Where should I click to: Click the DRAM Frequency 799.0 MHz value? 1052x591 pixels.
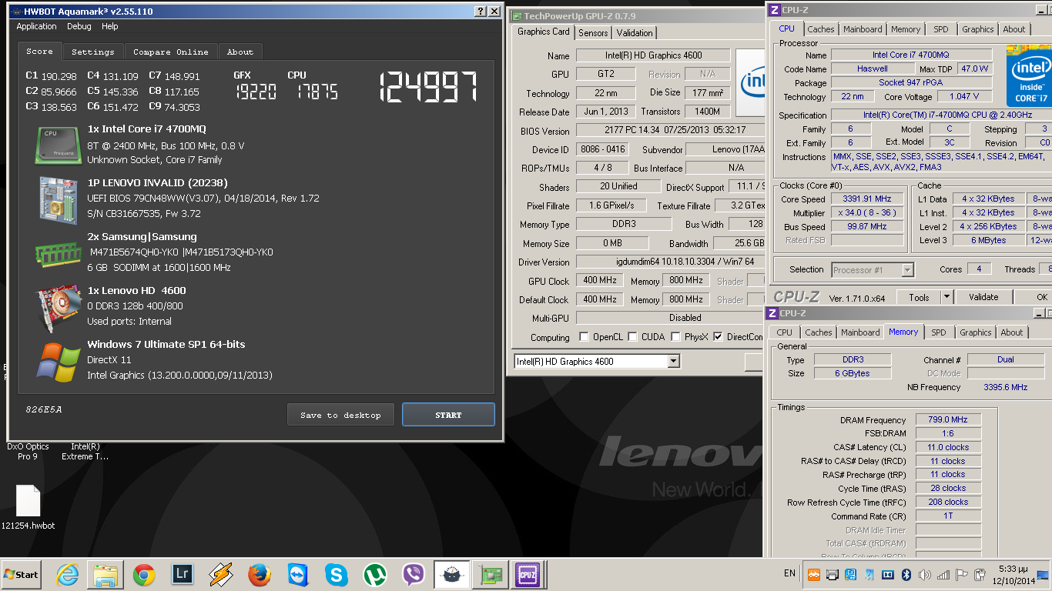[948, 419]
